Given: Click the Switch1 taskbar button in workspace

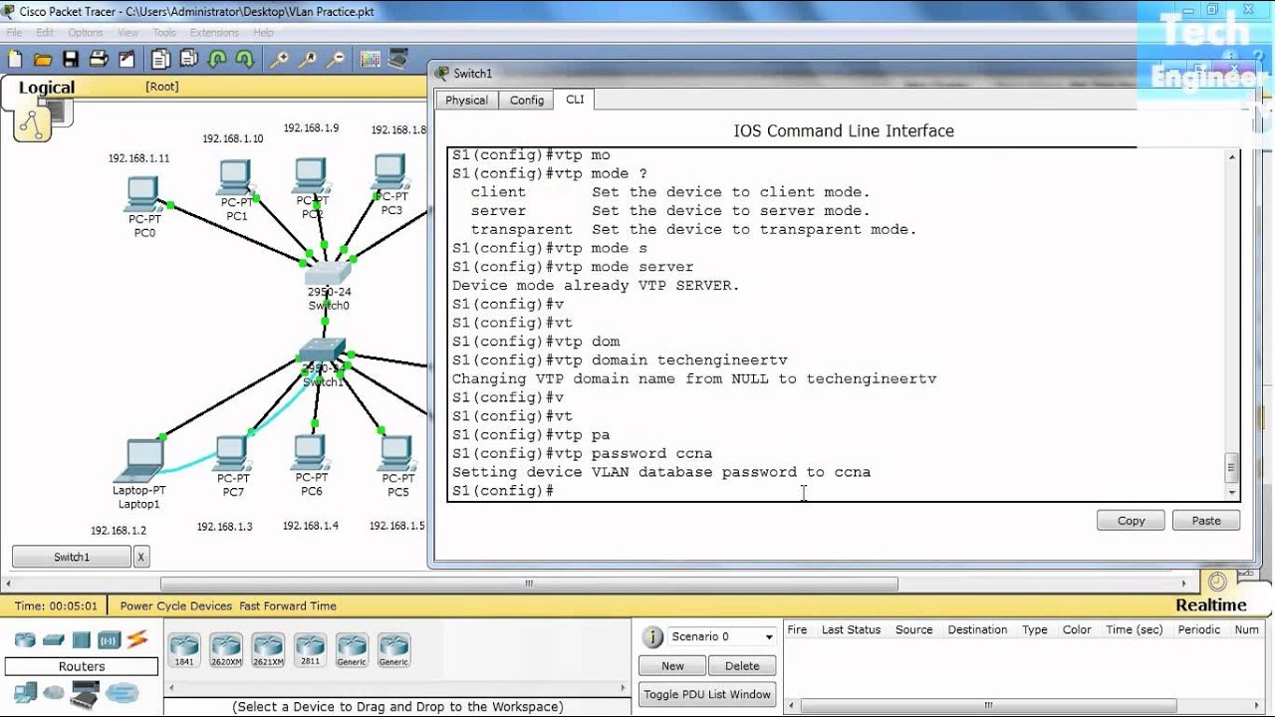Looking at the screenshot, I should click(72, 558).
